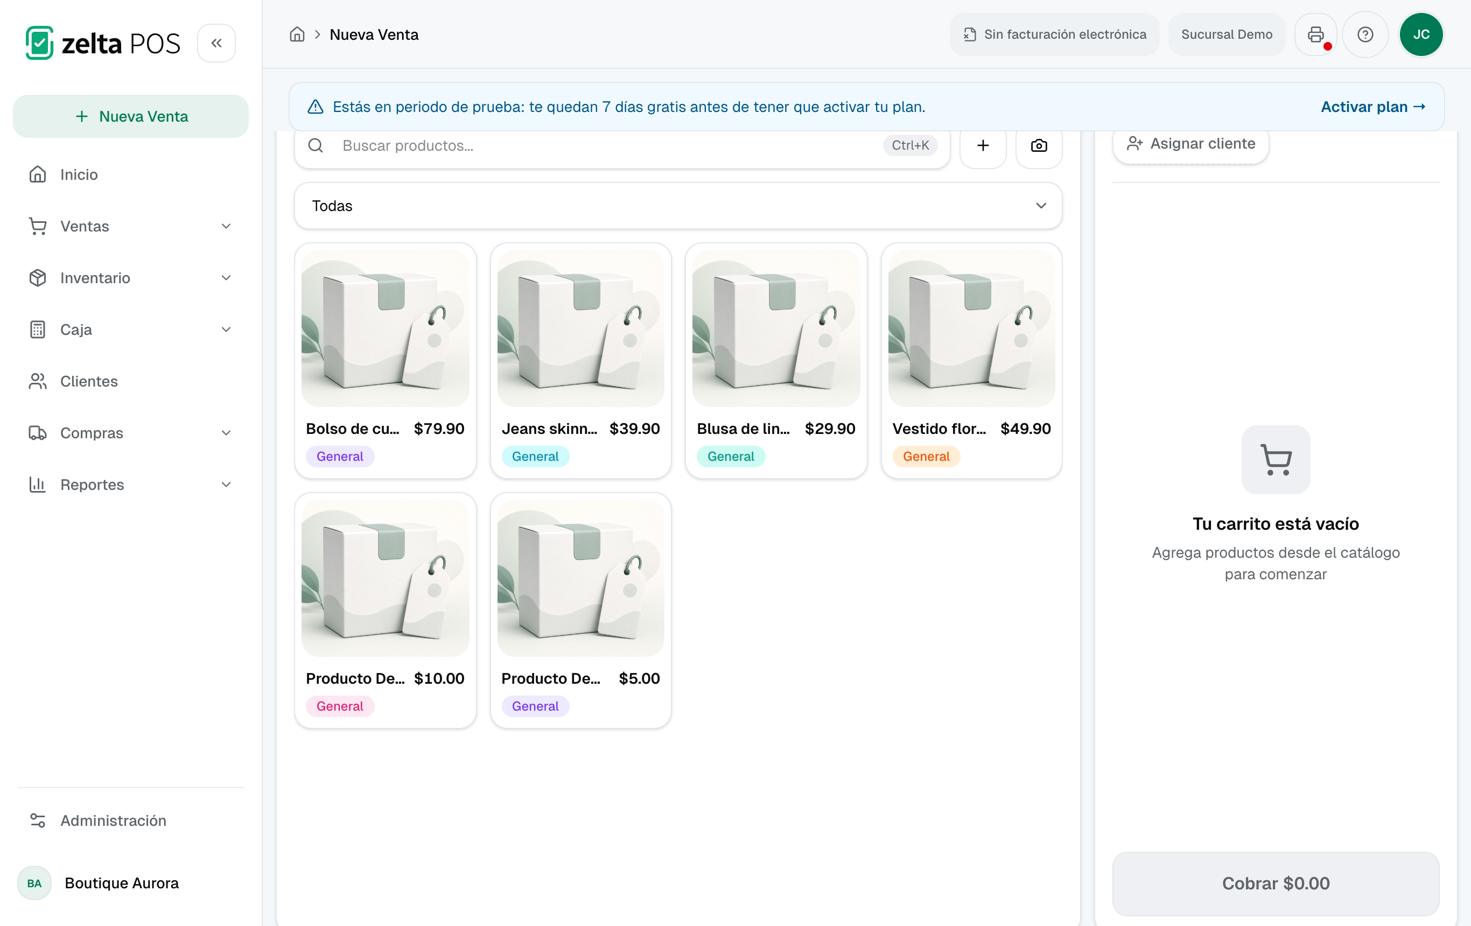Start a sale with Nueva Venta button
Screen dimensions: 1471x926
point(131,116)
